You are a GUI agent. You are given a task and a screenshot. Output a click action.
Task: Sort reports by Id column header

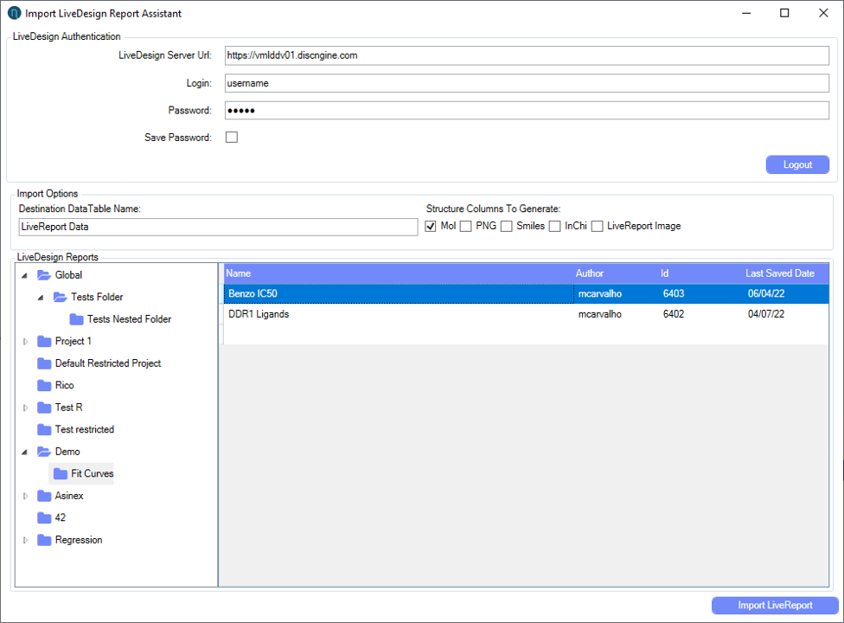(700, 273)
